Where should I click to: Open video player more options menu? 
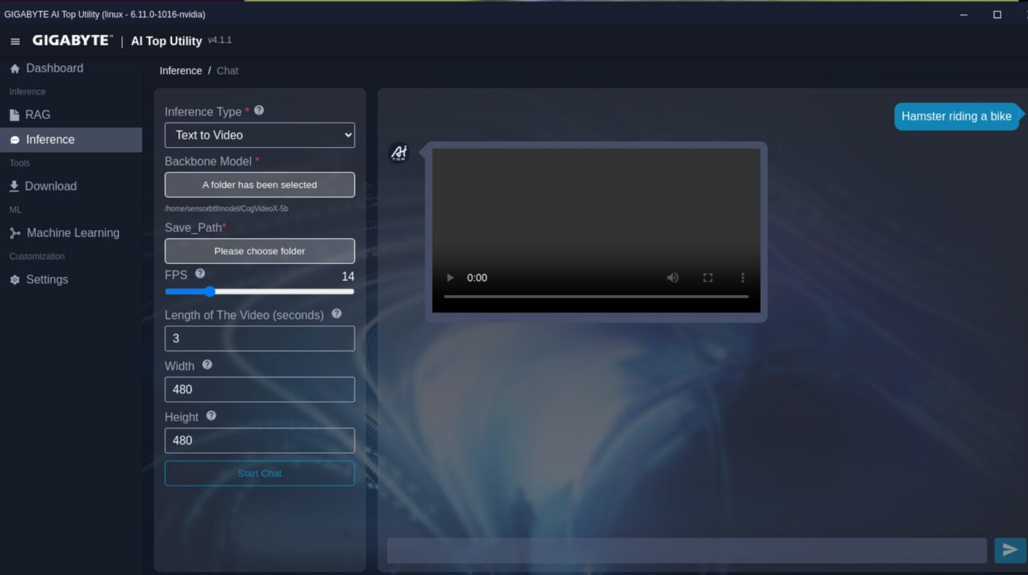(743, 278)
